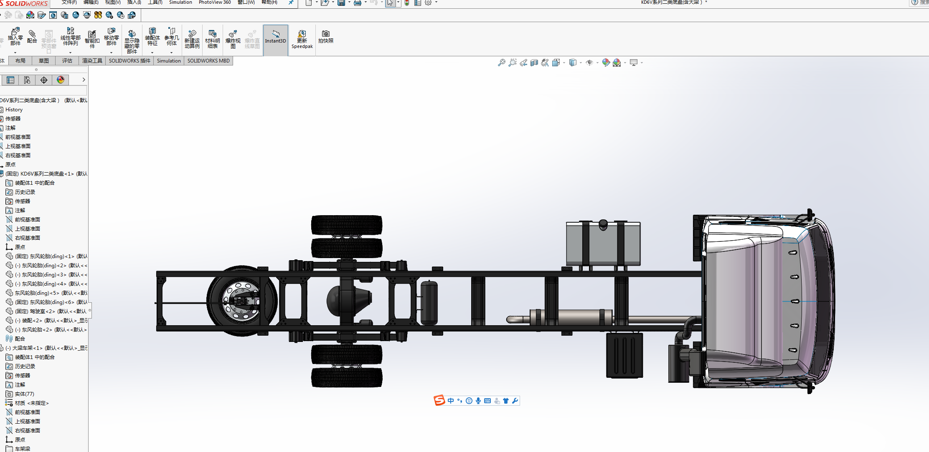The image size is (929, 452).
Task: Expand more manager tabs with the chevron
Action: point(84,80)
